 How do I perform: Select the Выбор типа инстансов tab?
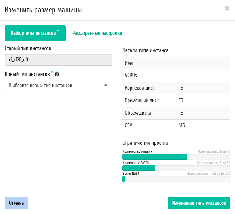tap(35, 33)
